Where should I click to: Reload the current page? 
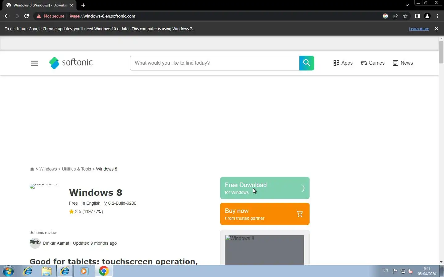[x=27, y=16]
